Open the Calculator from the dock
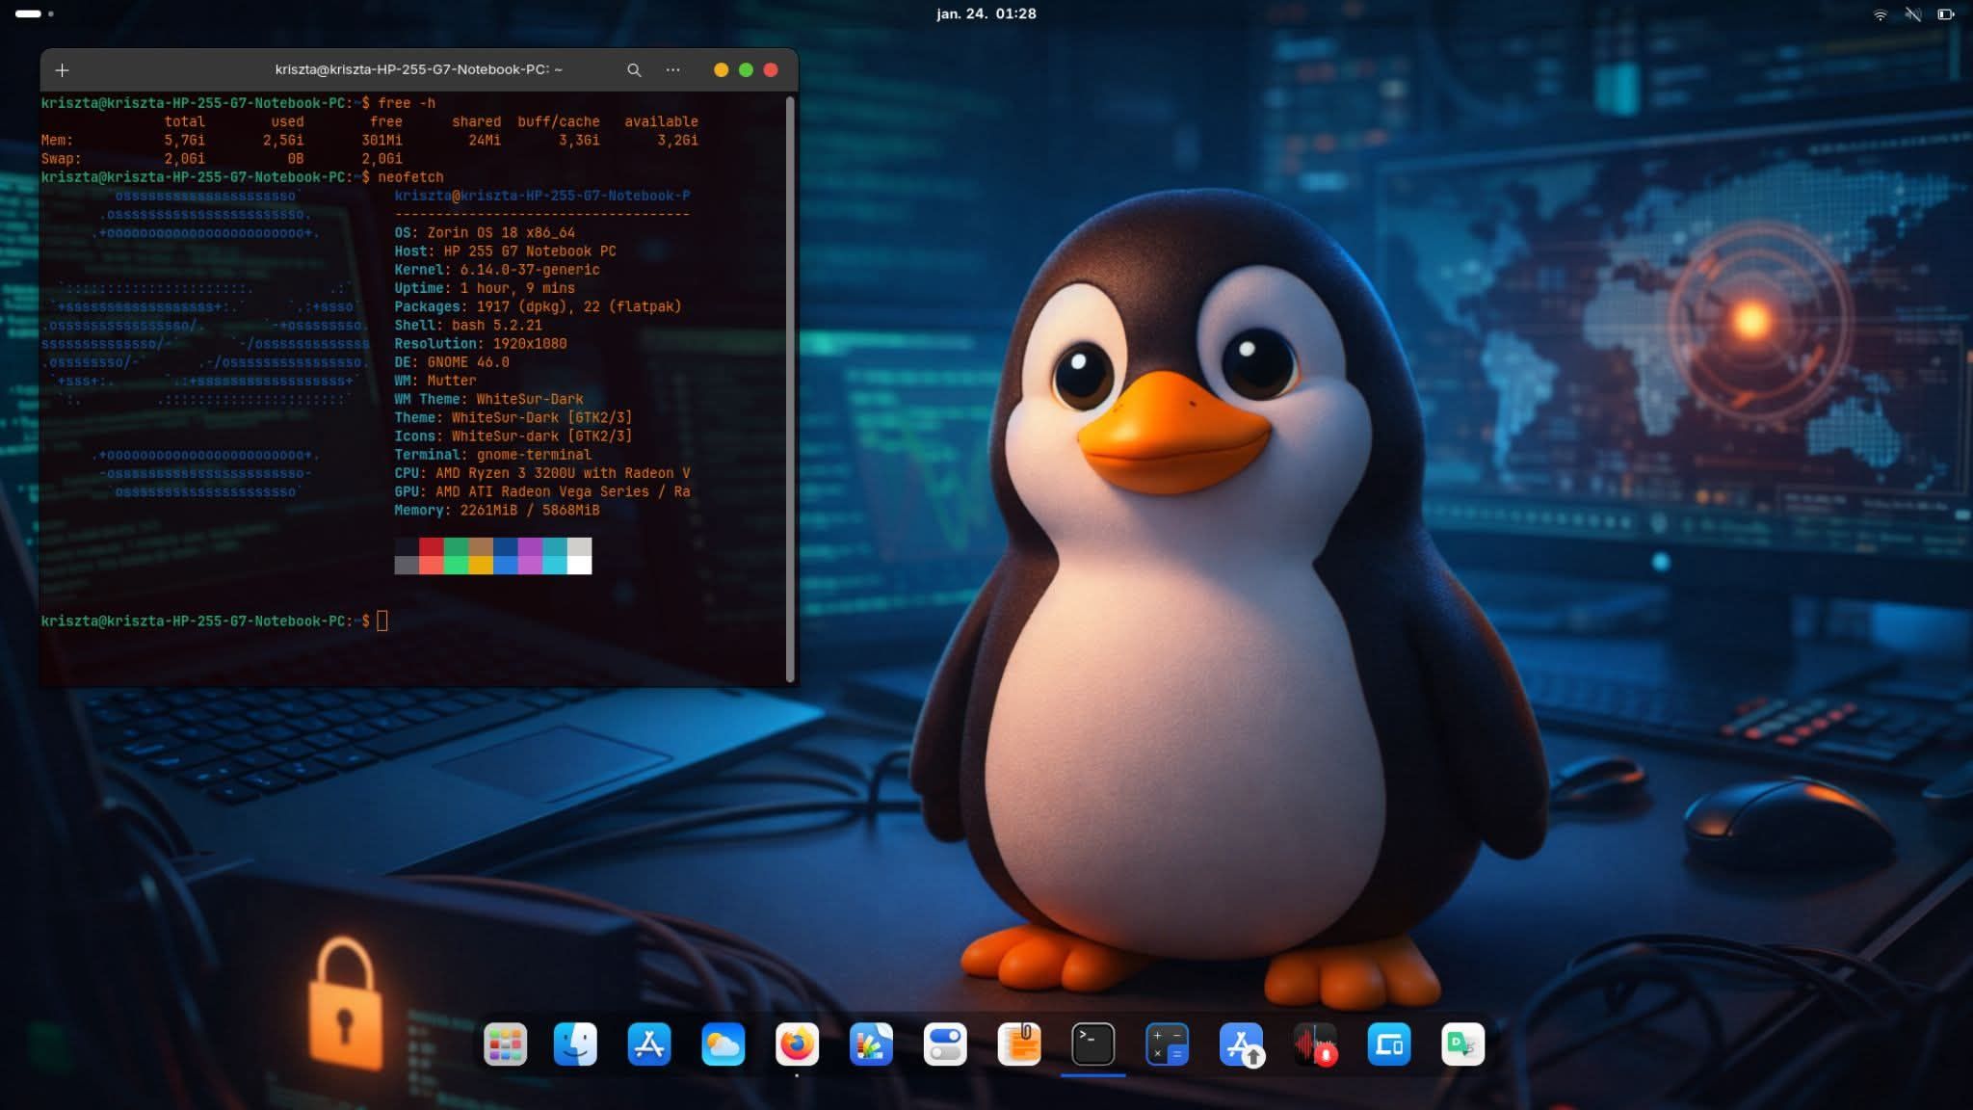 pos(1167,1044)
